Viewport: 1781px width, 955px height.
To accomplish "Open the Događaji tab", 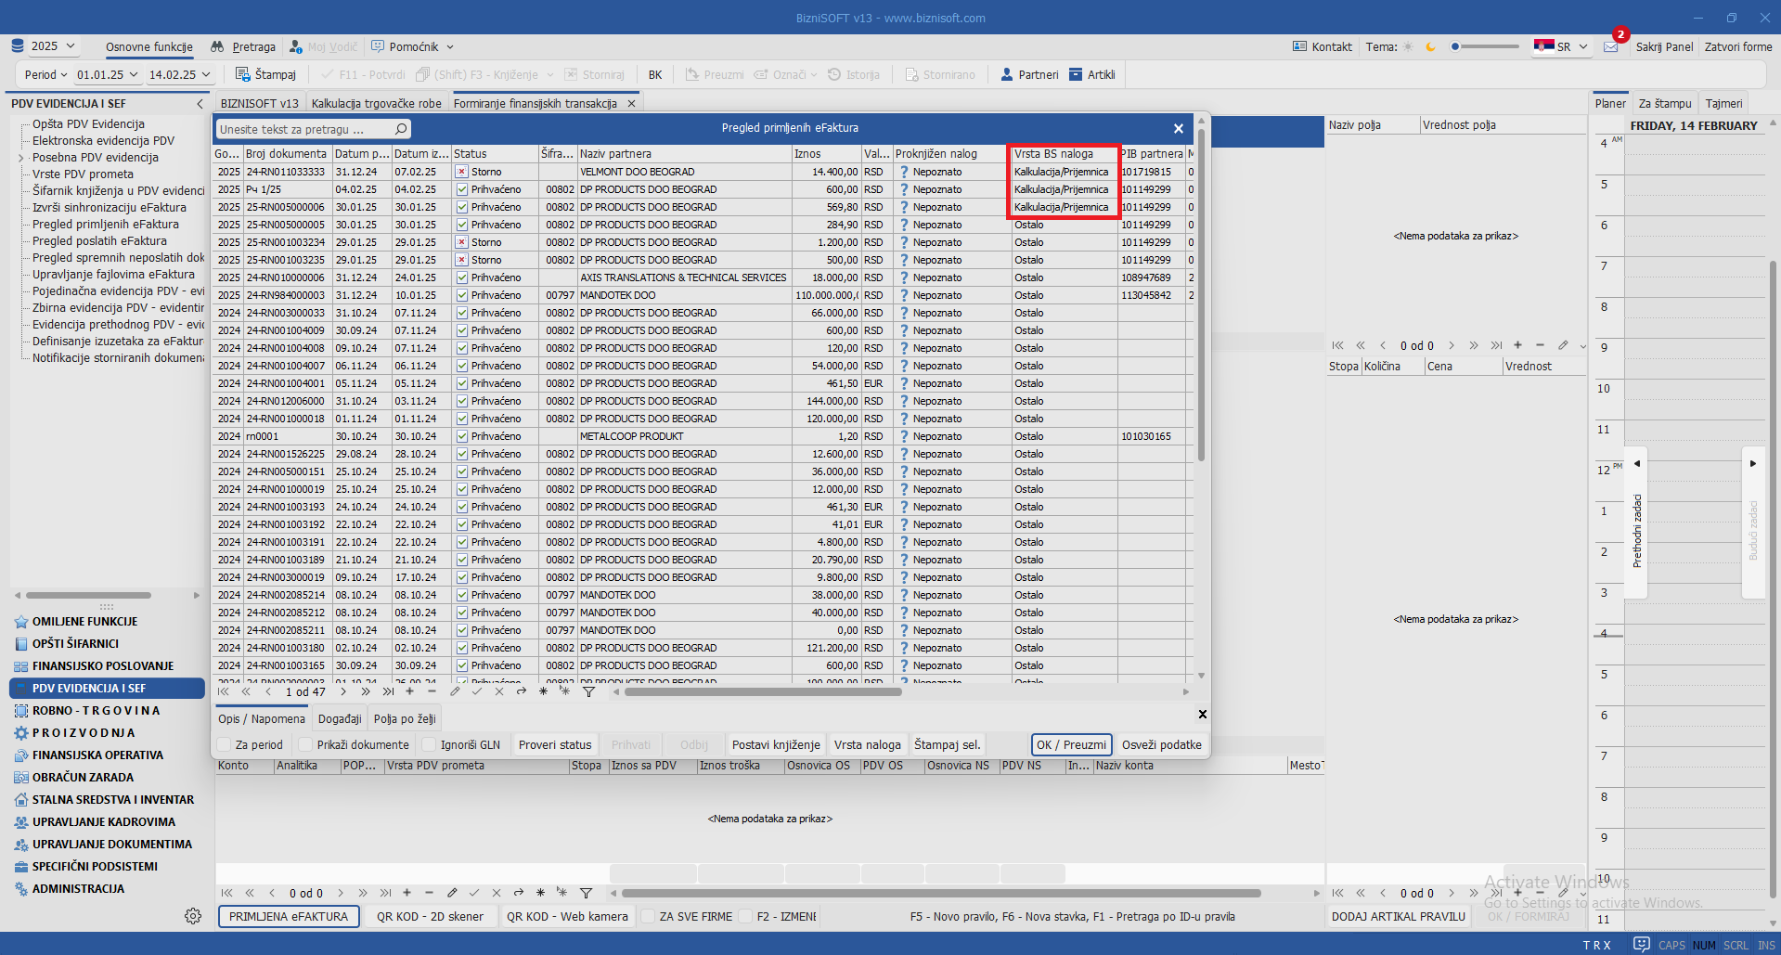I will coord(340,718).
